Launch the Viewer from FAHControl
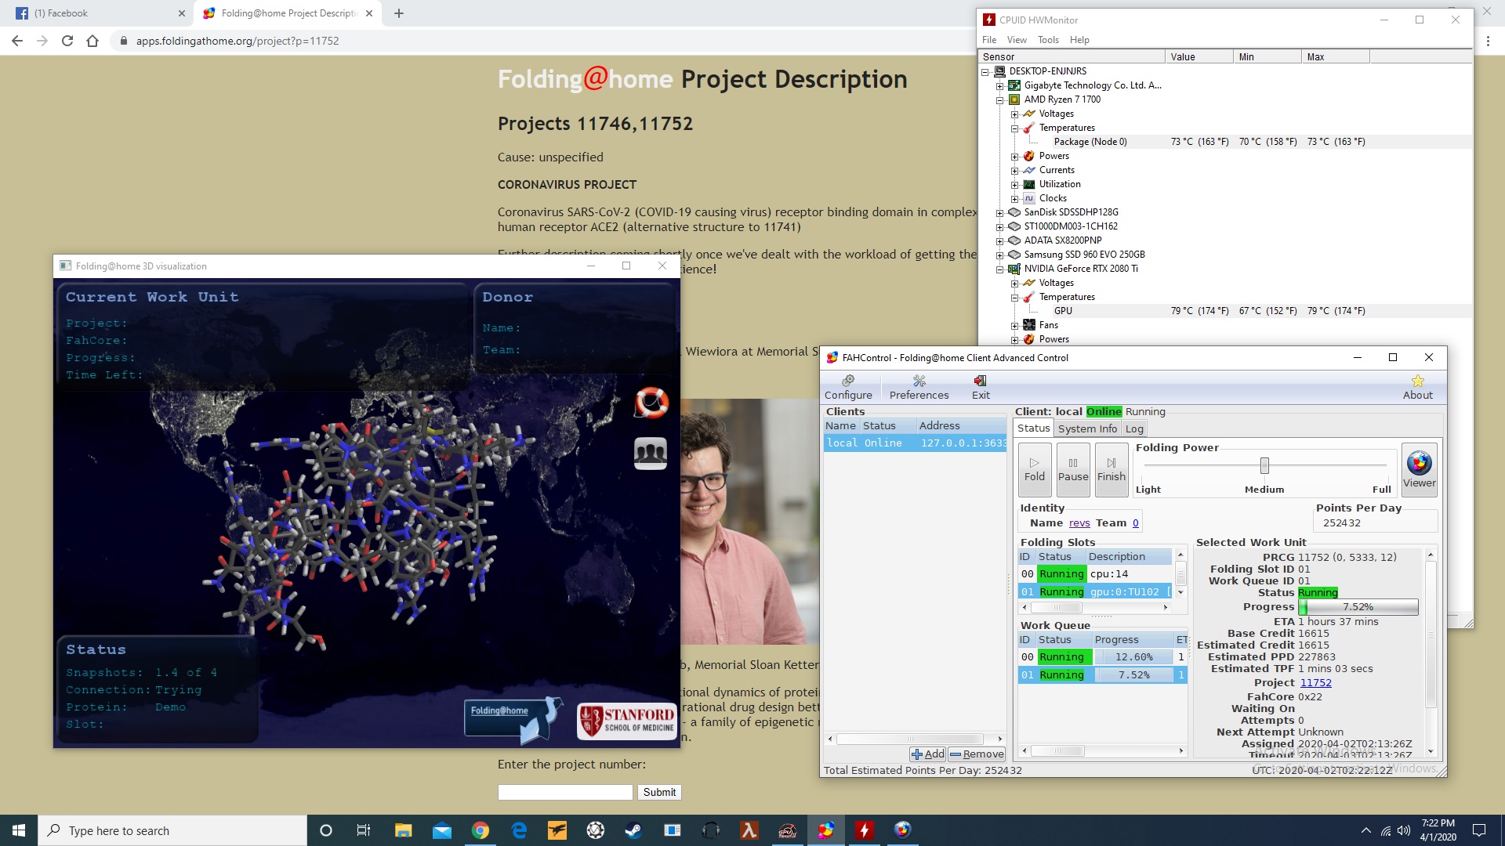 [x=1420, y=469]
